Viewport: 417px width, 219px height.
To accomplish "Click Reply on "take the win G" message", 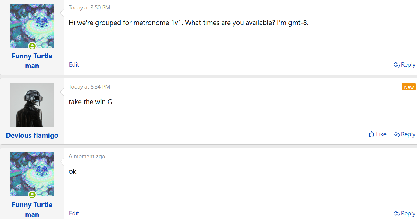I will pyautogui.click(x=404, y=134).
